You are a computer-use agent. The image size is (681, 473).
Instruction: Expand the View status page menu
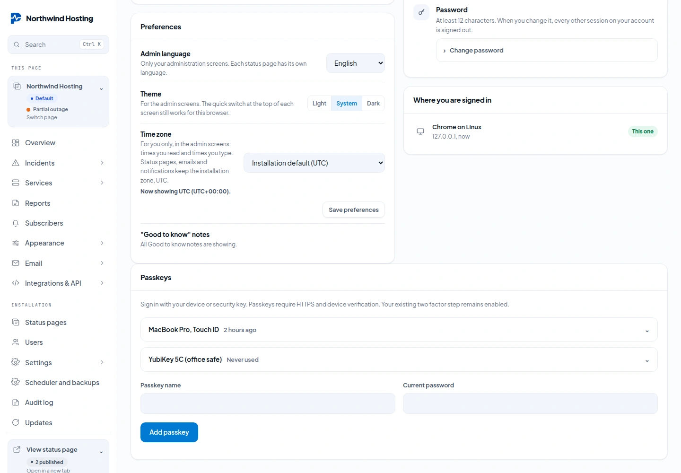[x=59, y=456]
